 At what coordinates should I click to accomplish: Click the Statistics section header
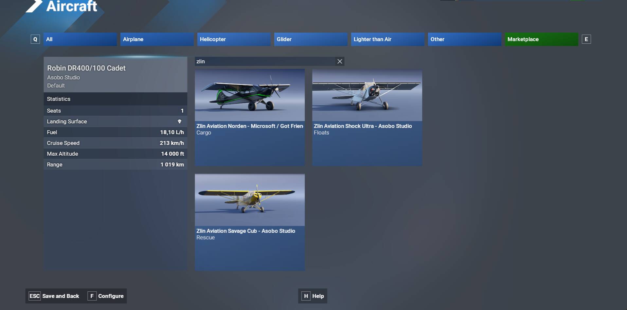[116, 99]
